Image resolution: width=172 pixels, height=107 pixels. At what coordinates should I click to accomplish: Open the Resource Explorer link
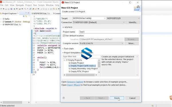click(75, 82)
